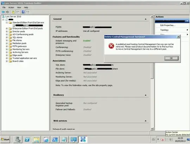Open the File menu

[x=4, y=7]
